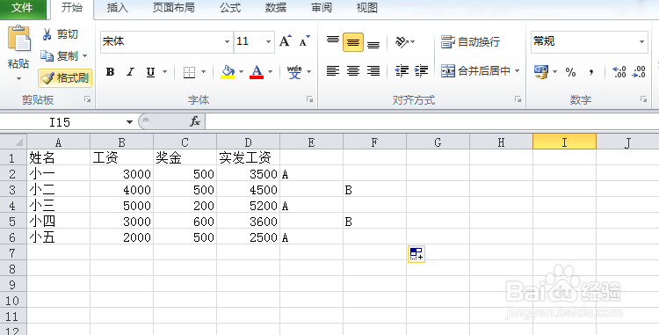
Task: Expand font color dropdown arrow
Action: [271, 72]
